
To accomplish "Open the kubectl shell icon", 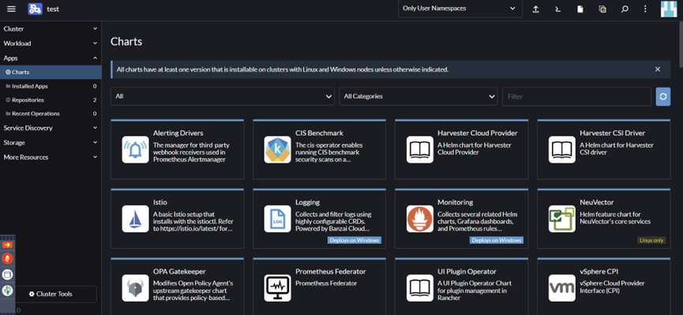I will 557,9.
